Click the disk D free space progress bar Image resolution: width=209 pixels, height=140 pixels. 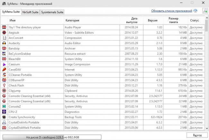[52, 137]
